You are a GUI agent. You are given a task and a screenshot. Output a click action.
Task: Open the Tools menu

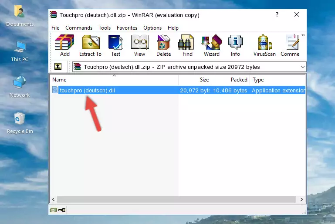point(105,28)
